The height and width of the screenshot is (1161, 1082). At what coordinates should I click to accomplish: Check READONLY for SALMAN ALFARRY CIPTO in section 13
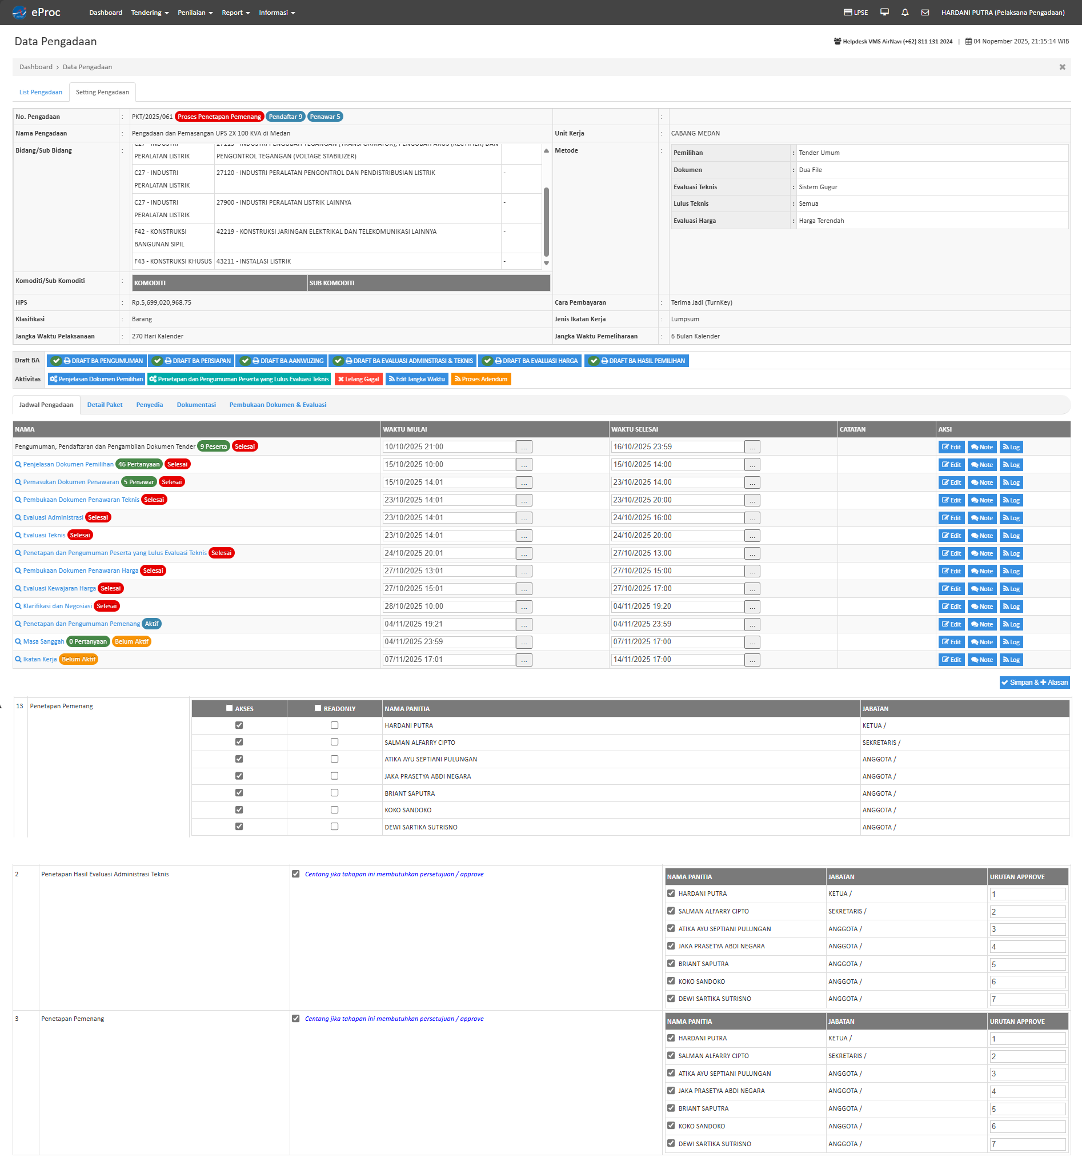click(334, 742)
